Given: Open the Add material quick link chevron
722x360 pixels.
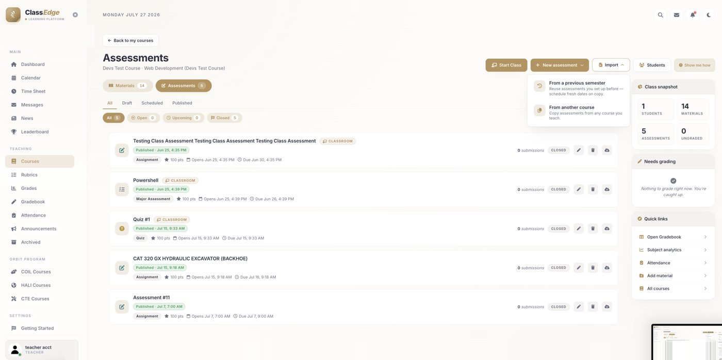Looking at the screenshot, I should tap(705, 276).
